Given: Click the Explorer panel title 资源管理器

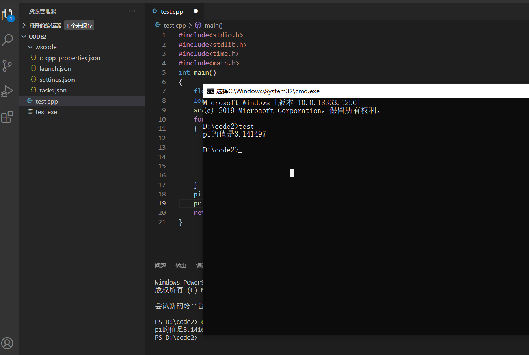Looking at the screenshot, I should (x=43, y=11).
